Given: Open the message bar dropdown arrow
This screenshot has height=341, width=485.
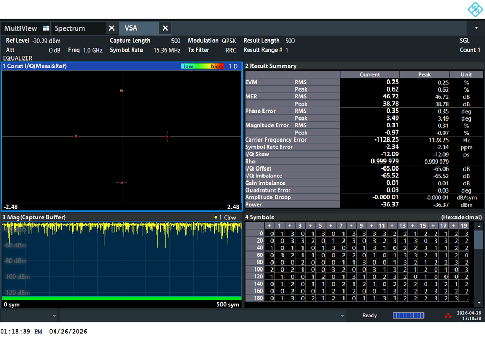Looking at the screenshot, I should (x=342, y=316).
